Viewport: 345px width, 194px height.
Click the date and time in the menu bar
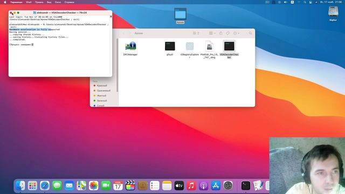tap(331, 2)
